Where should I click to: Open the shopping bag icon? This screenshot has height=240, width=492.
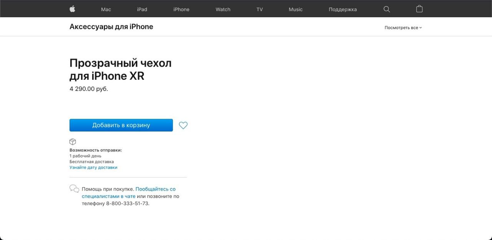tap(419, 9)
